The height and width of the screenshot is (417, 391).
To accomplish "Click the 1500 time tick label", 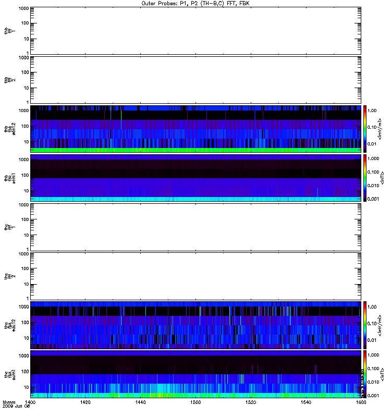I will pyautogui.click(x=196, y=402).
